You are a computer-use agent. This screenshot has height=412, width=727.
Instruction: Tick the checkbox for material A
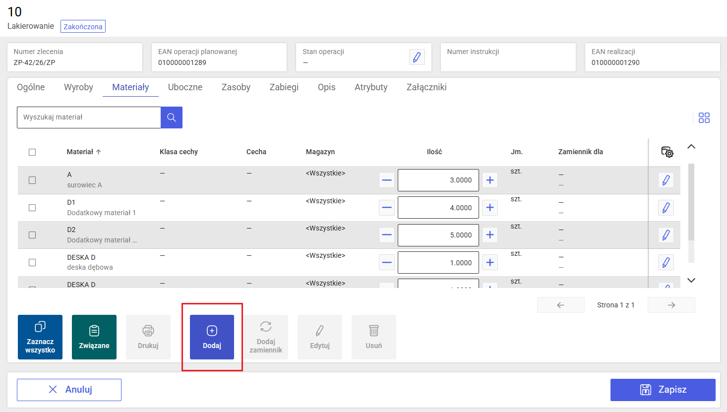point(32,180)
